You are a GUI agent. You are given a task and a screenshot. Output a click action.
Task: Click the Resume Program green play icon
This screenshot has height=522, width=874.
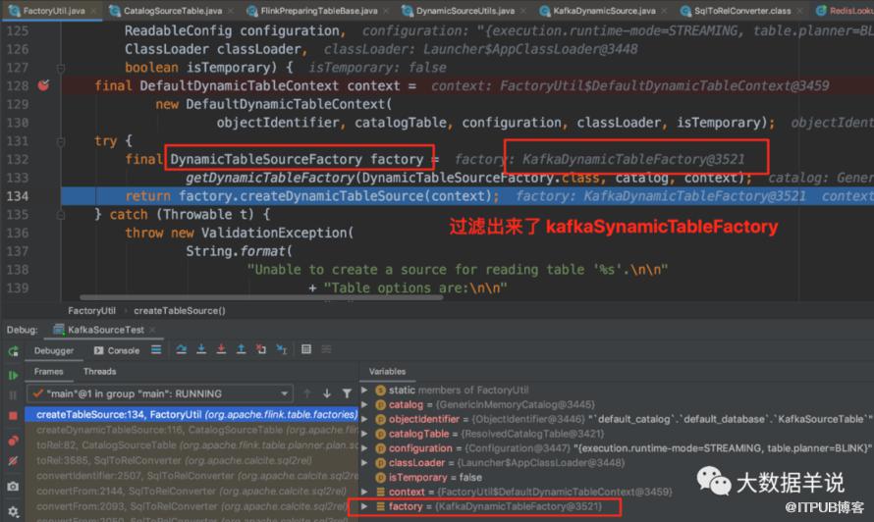[13, 376]
